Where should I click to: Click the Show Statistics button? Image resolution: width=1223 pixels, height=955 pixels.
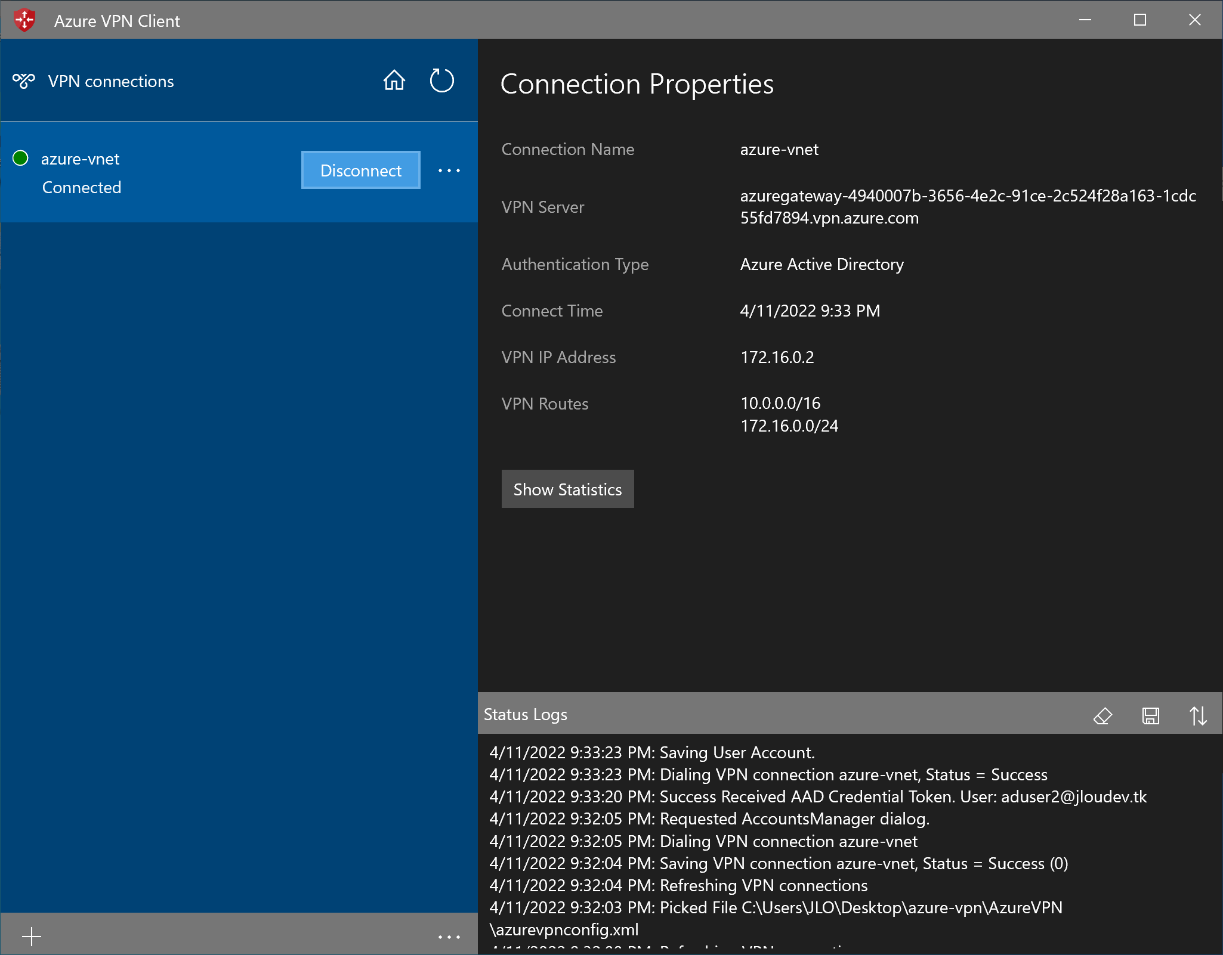[567, 489]
